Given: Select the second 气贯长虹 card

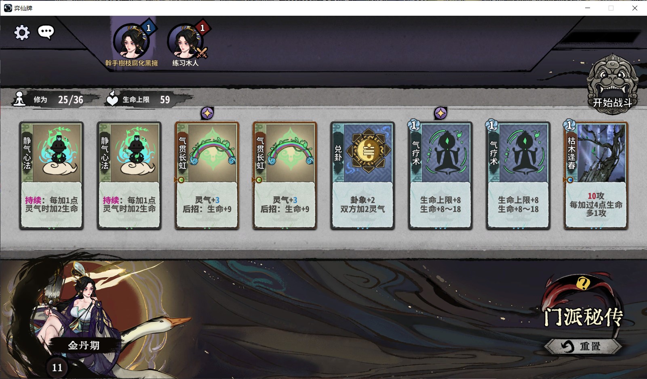Looking at the screenshot, I should [285, 175].
